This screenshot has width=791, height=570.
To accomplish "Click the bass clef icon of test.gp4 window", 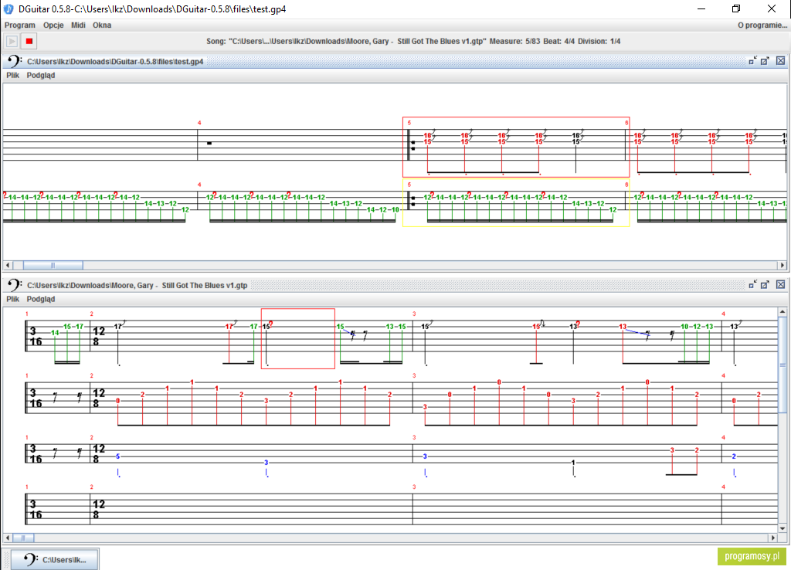I will pyautogui.click(x=14, y=62).
